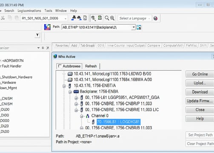Collapse the 10.43.176 1756-ENBT/A node
Screen dimensions: 214x153
(64, 86)
